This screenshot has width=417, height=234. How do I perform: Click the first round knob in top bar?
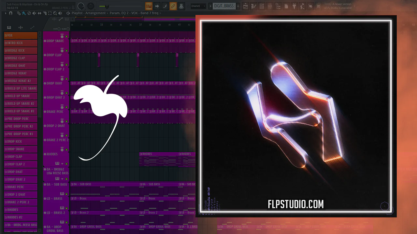[81, 6]
